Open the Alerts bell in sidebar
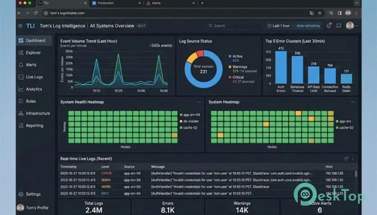Viewport: 377px width, 215px height. tap(21, 65)
